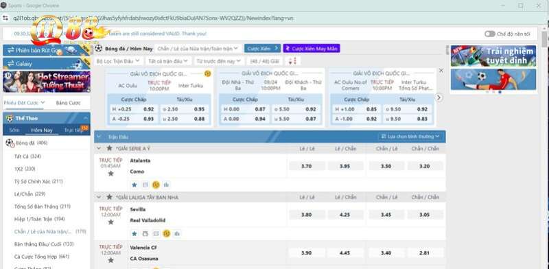Click the scoreboard icon under Como

point(145,185)
